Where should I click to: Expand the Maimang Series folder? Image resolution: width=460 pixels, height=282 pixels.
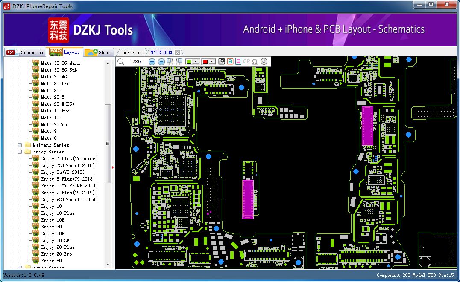20,145
